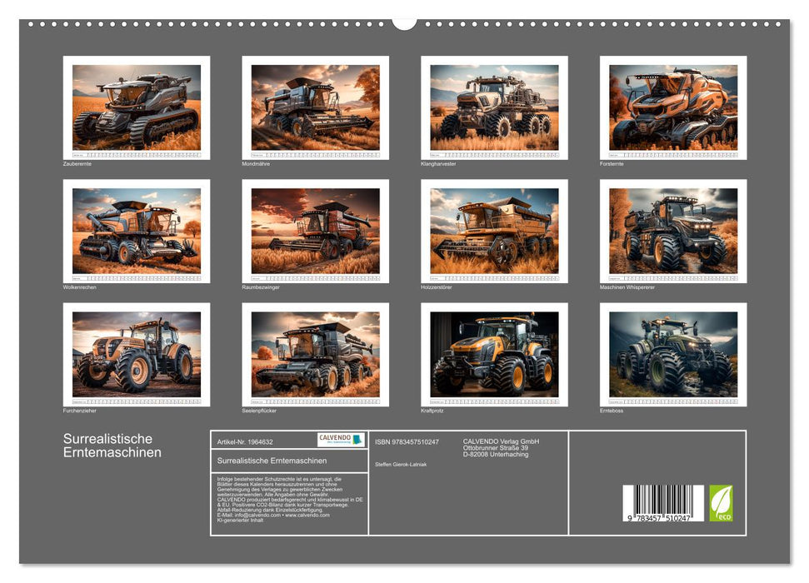Open the Furchenzieher tractor thumbnail

[137, 354]
